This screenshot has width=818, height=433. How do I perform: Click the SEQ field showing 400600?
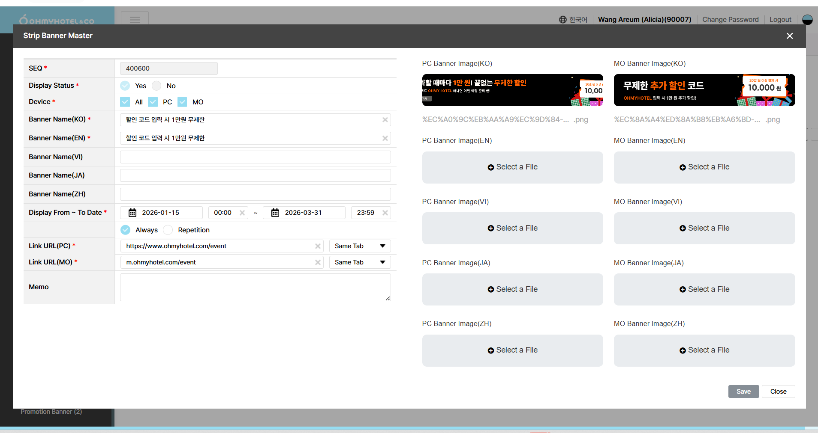(x=169, y=68)
